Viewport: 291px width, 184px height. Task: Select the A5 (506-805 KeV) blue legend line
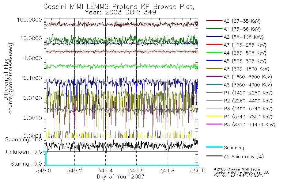tap(214, 60)
